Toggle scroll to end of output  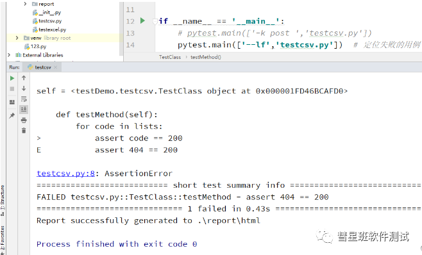pos(24,109)
